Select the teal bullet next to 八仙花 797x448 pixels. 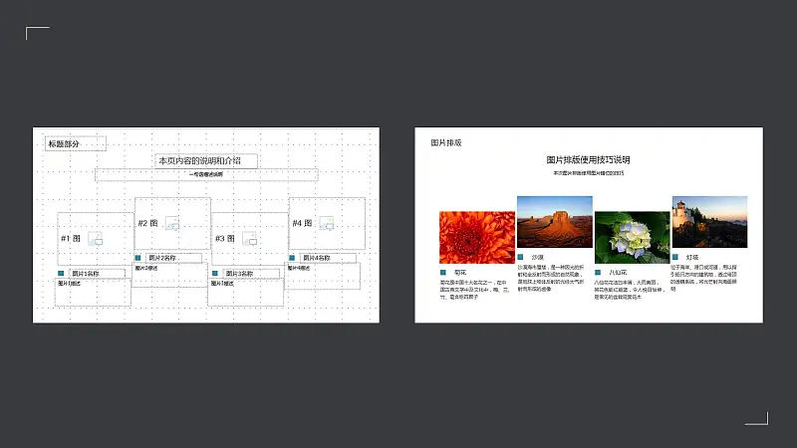coord(598,273)
